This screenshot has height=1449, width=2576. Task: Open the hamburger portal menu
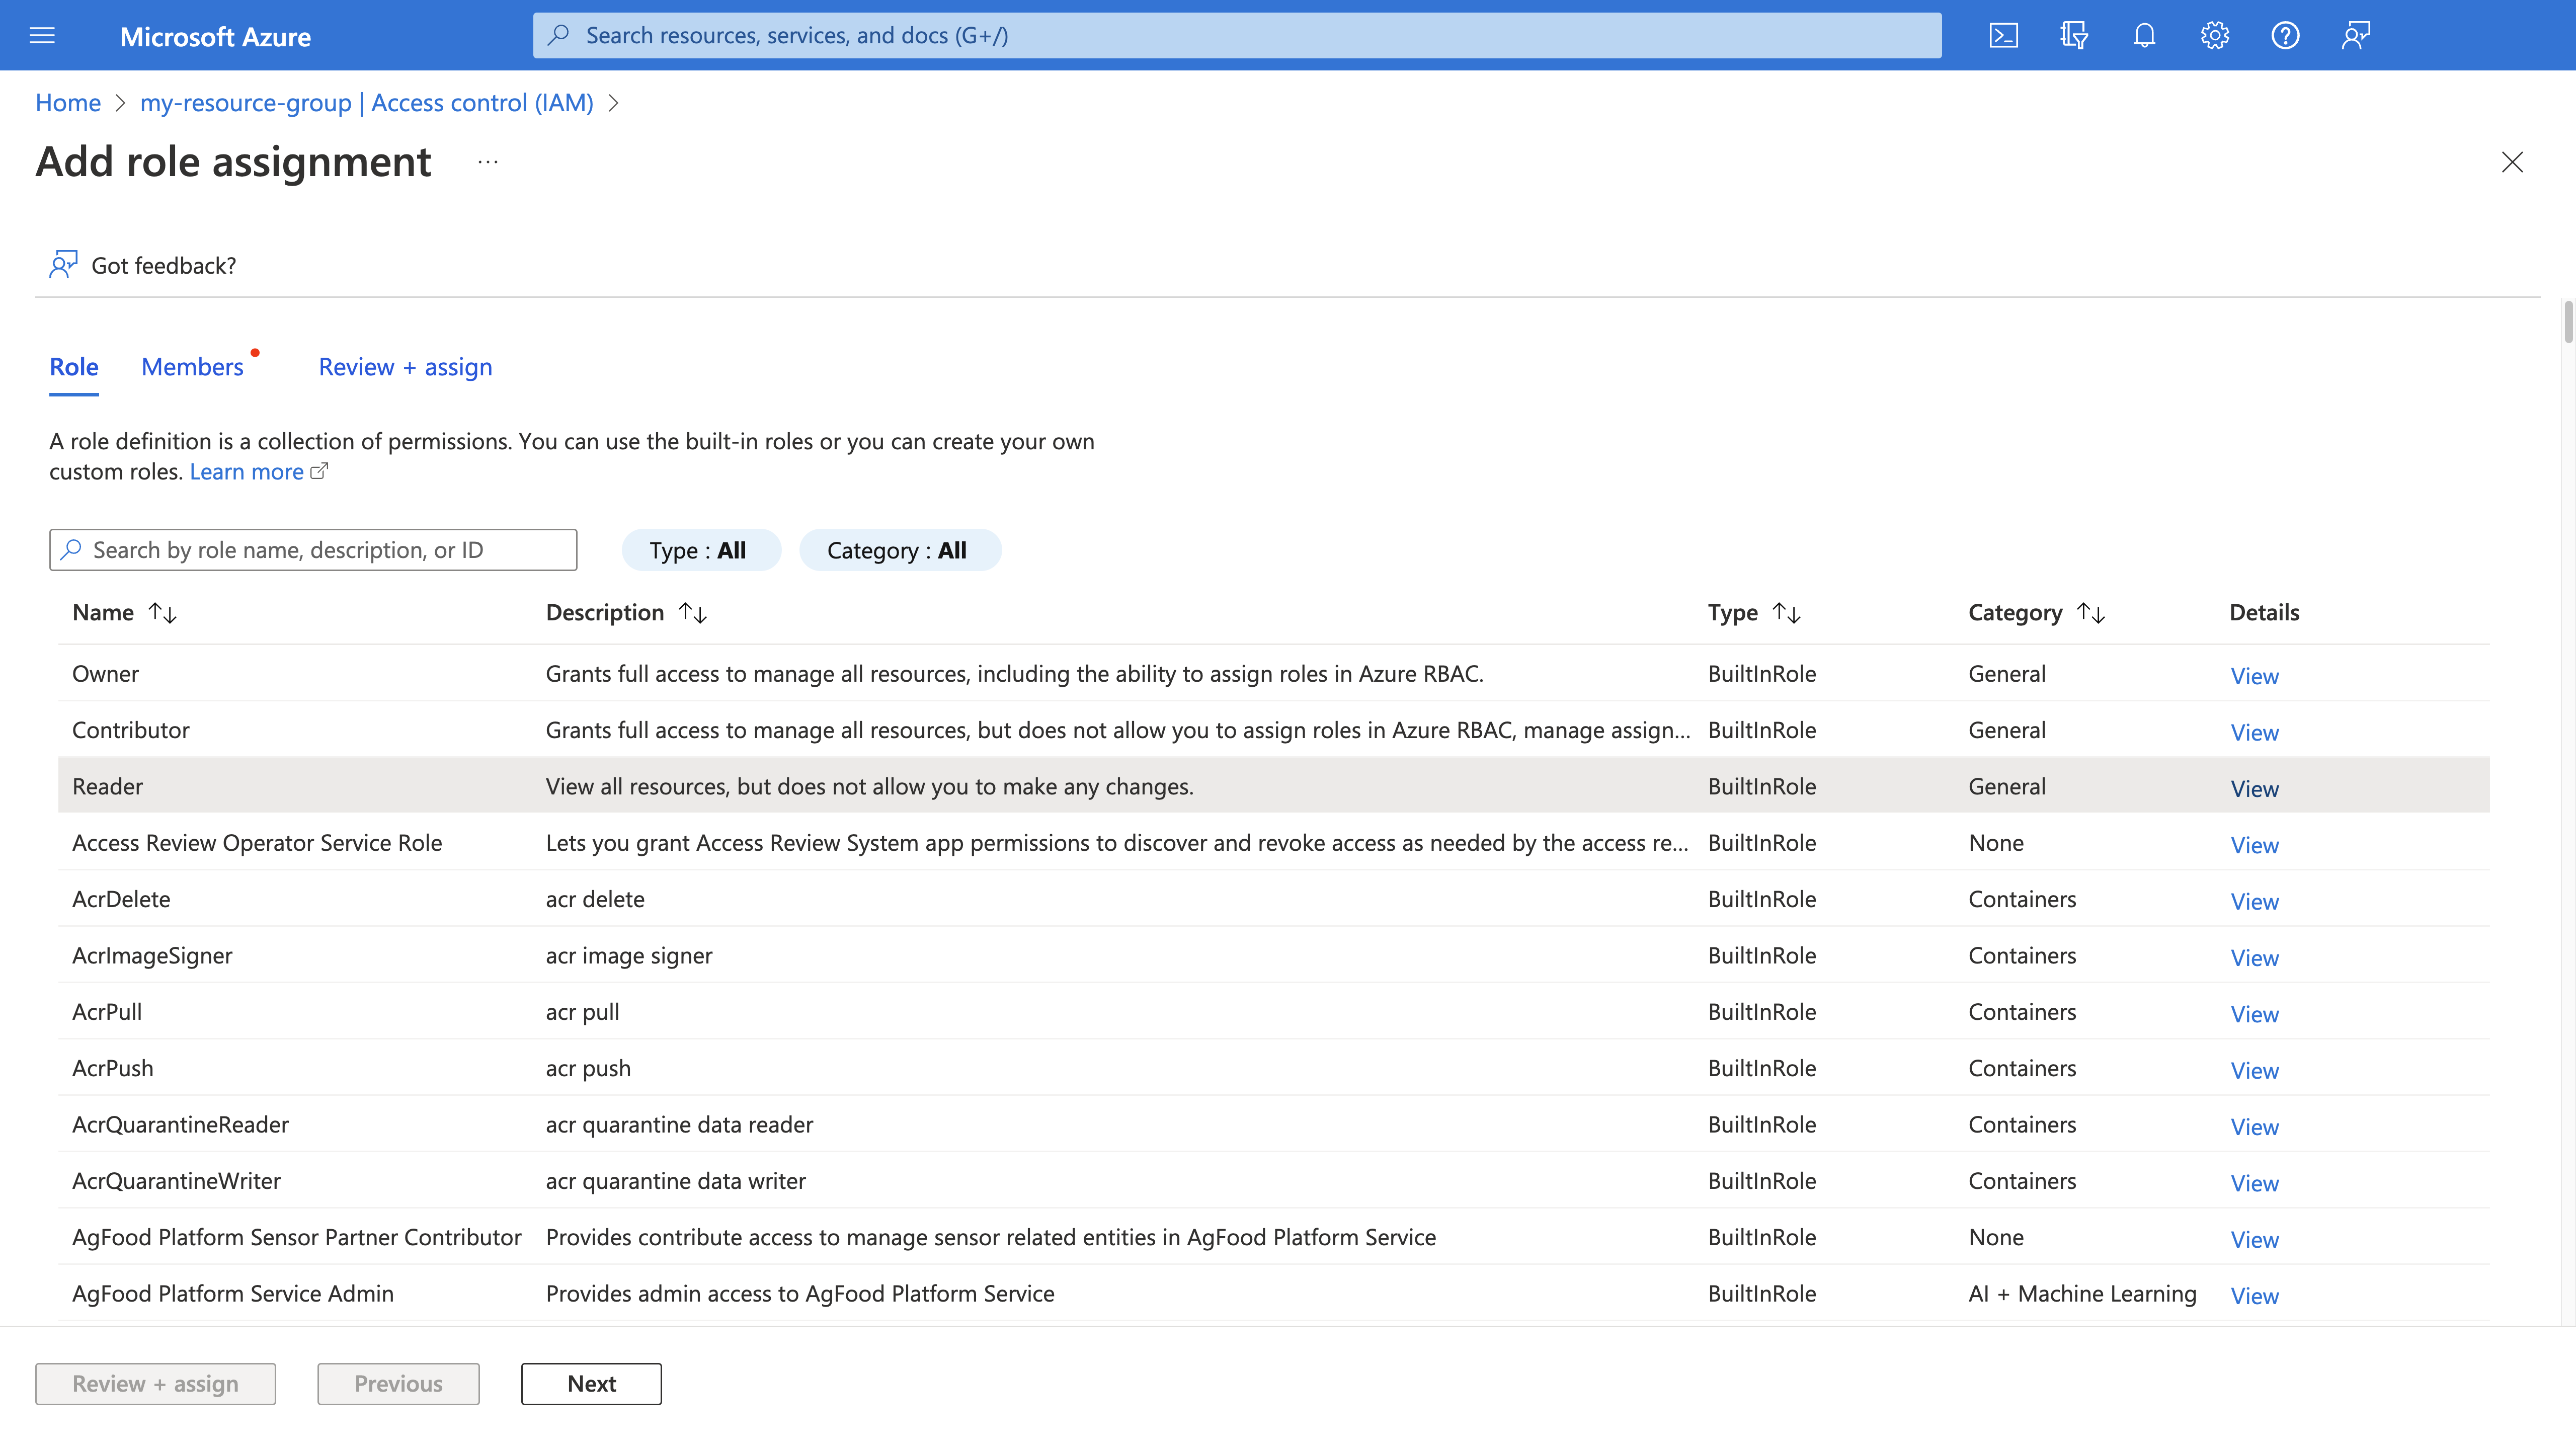(42, 36)
